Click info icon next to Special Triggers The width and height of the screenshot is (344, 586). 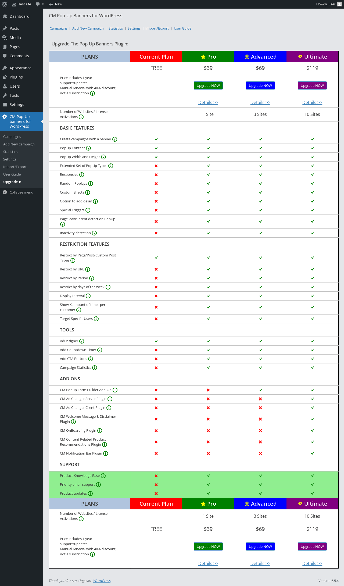[x=88, y=210]
